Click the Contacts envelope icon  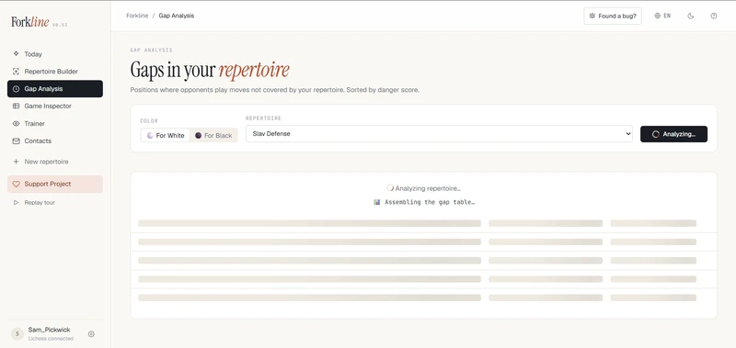(16, 140)
